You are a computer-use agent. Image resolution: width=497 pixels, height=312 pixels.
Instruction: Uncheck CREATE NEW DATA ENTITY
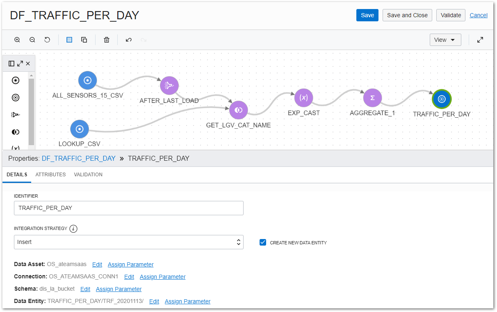tap(262, 242)
